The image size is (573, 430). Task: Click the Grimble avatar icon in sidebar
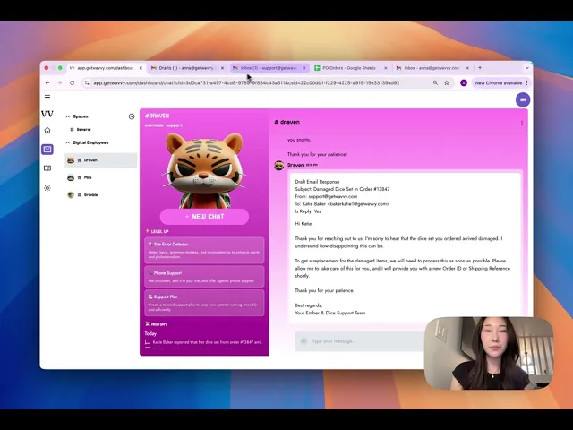tap(71, 195)
